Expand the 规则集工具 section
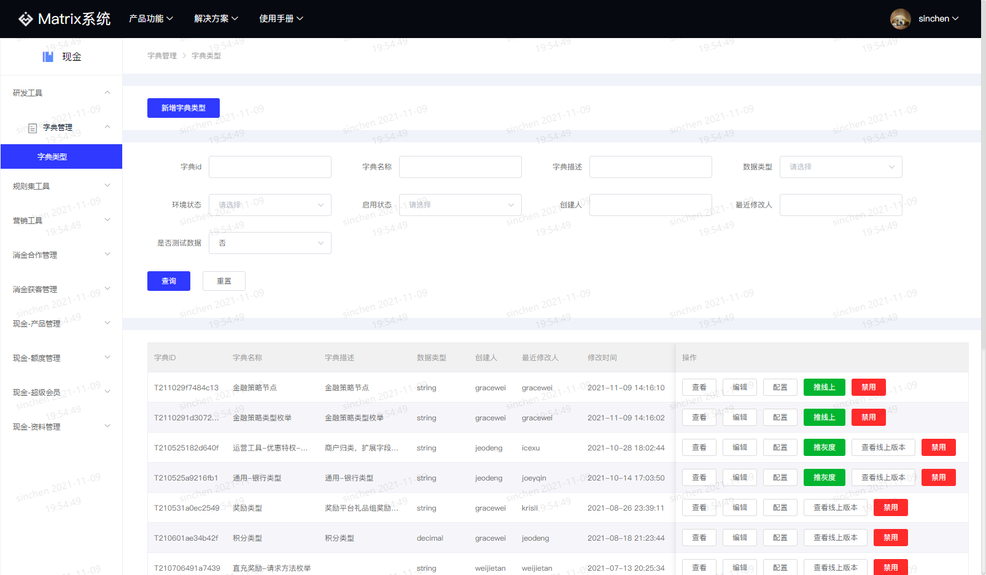The image size is (986, 575). 61,186
